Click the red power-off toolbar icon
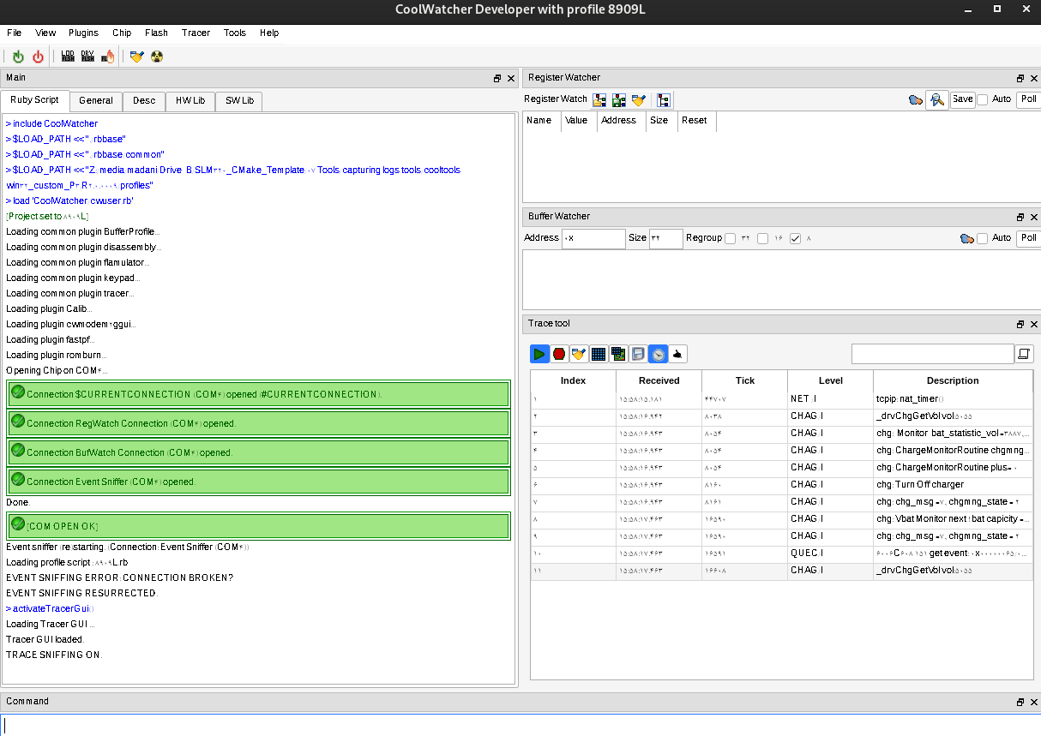This screenshot has height=736, width=1041. coord(38,57)
